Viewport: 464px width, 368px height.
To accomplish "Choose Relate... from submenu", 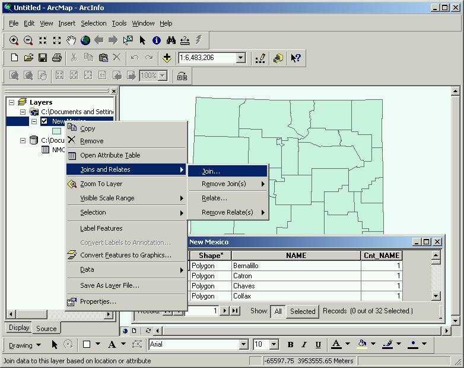I will click(228, 198).
